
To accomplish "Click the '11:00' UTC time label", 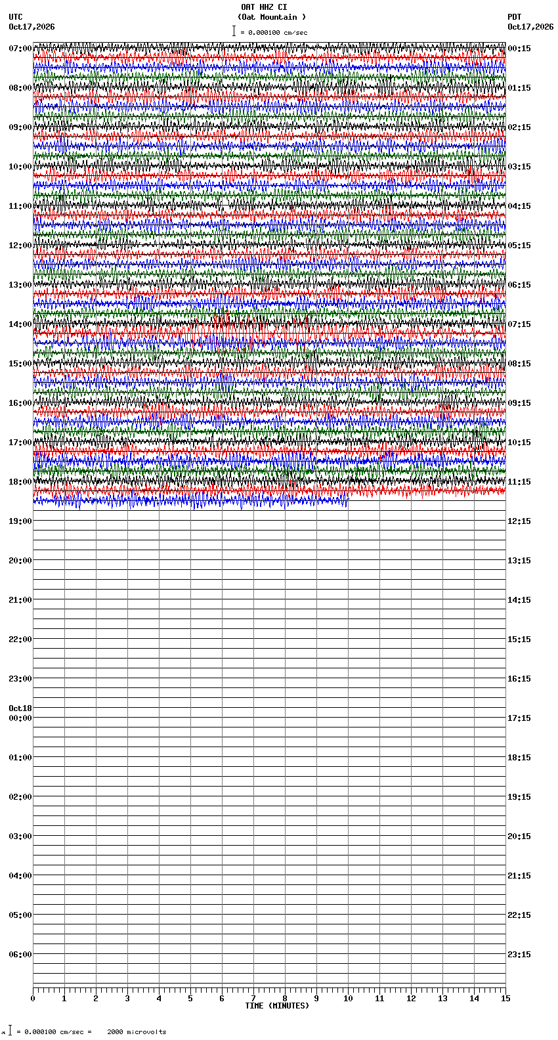I will 20,206.
